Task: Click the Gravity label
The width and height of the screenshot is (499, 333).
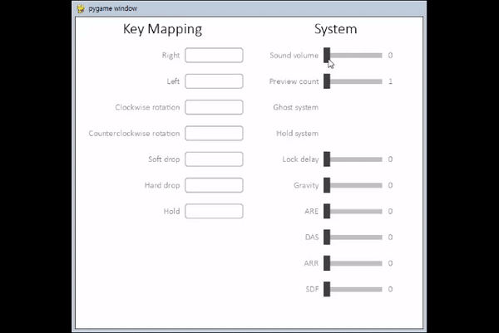Action: tap(306, 185)
